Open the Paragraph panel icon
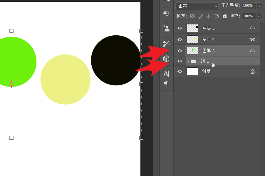The height and width of the screenshot is (176, 265). (x=166, y=84)
